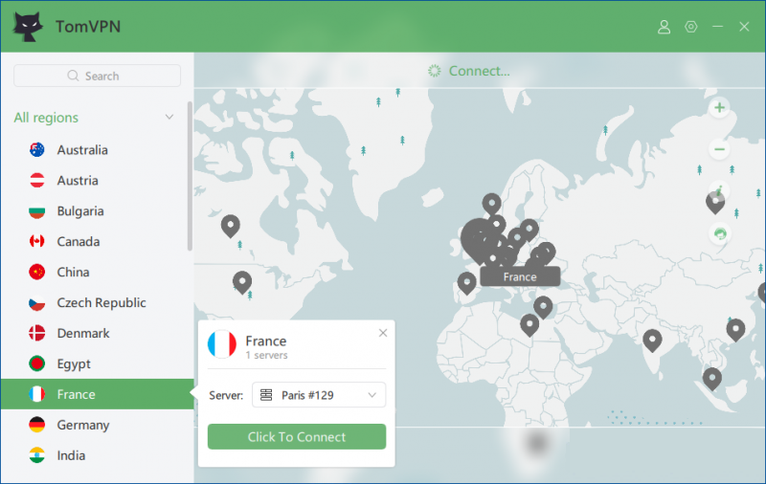Screen dimensions: 766x484
Task: Click the region list scrollbar
Action: 190,172
